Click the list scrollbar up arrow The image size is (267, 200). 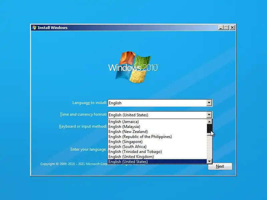point(210,122)
